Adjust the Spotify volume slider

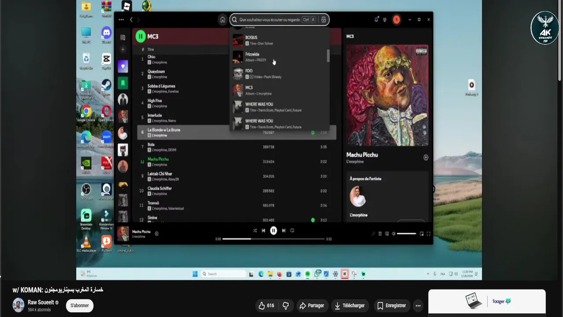406,234
